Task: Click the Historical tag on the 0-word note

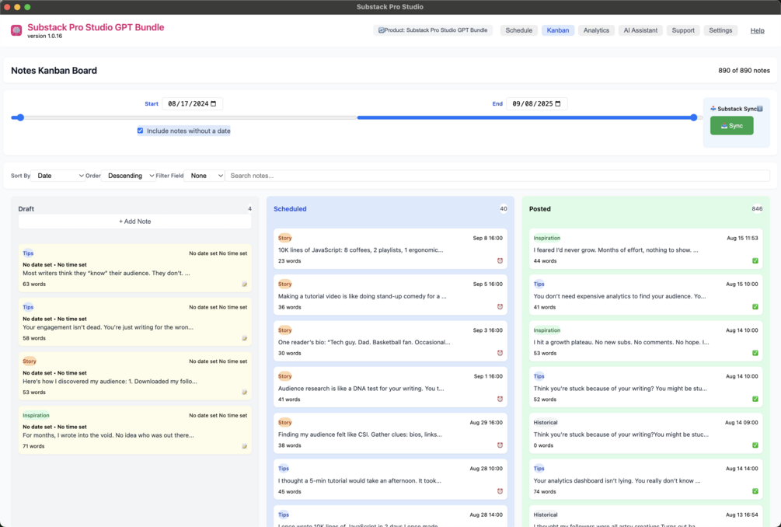Action: [x=546, y=422]
